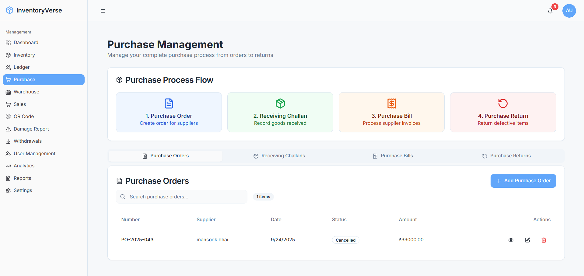Select Inventory in the sidebar
Image resolution: width=584 pixels, height=276 pixels.
coord(24,55)
